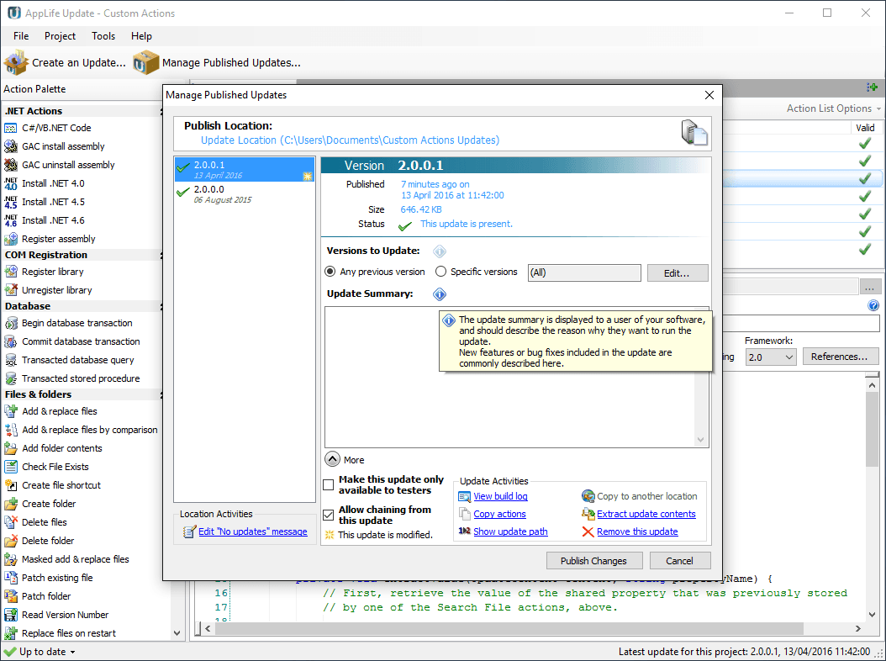The image size is (886, 661).
Task: Click the Add & replace files icon
Action: click(11, 411)
